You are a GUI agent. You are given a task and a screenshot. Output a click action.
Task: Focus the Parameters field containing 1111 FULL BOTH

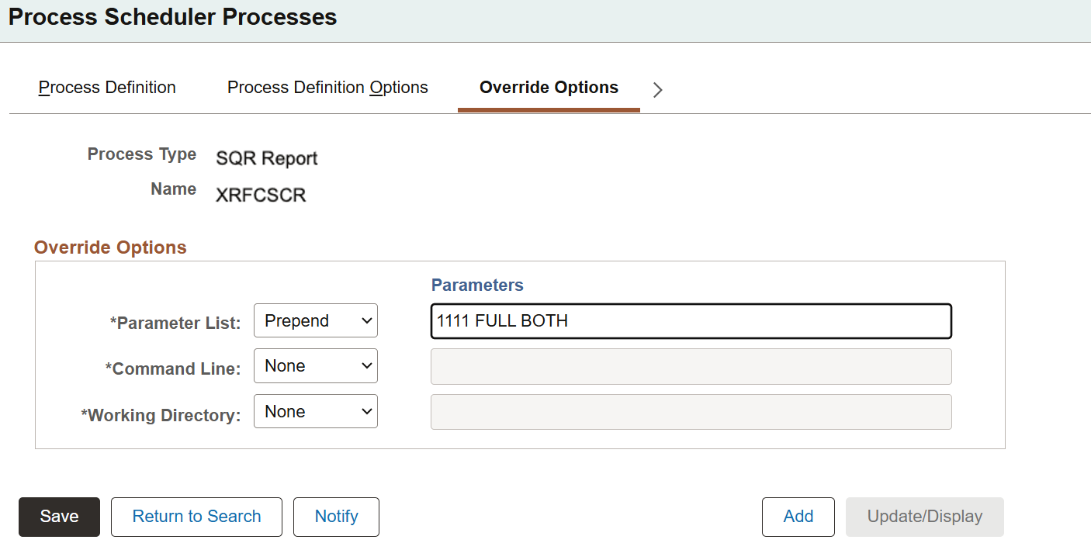click(x=691, y=321)
